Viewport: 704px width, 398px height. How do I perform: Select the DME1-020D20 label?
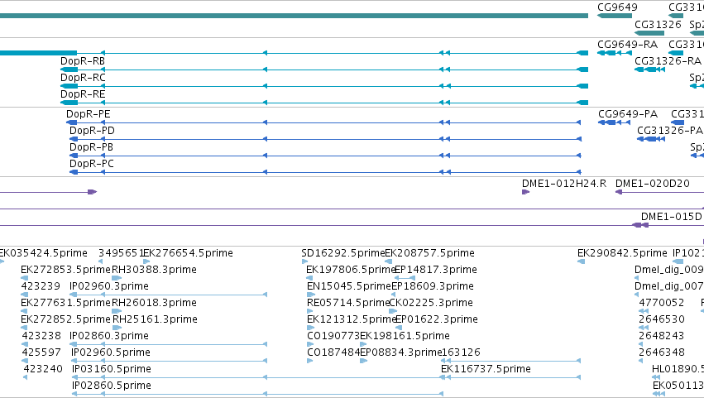click(653, 184)
